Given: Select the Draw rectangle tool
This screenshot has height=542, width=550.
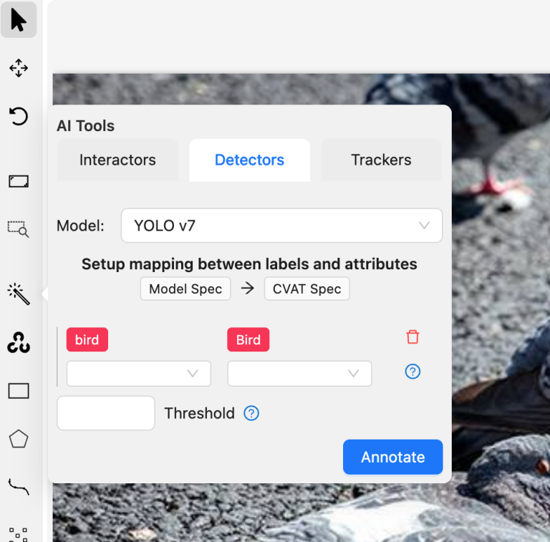Looking at the screenshot, I should click(x=19, y=391).
